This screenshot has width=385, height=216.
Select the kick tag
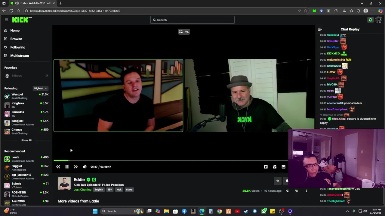(119, 190)
